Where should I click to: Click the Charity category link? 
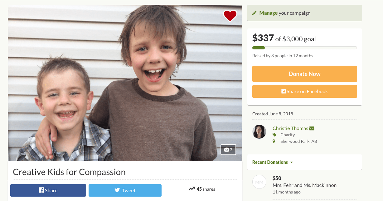click(x=288, y=135)
